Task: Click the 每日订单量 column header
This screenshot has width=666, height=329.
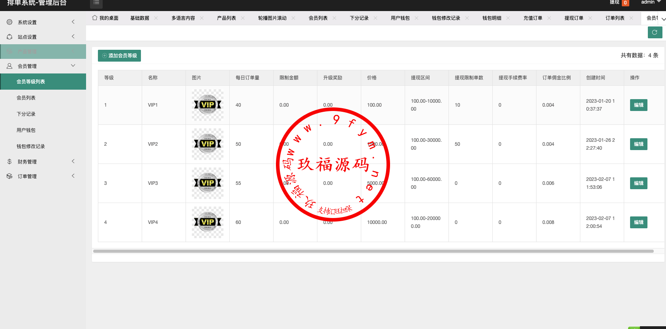Action: point(251,78)
